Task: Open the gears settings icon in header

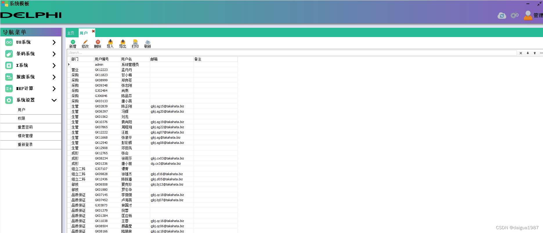Action: pyautogui.click(x=515, y=15)
